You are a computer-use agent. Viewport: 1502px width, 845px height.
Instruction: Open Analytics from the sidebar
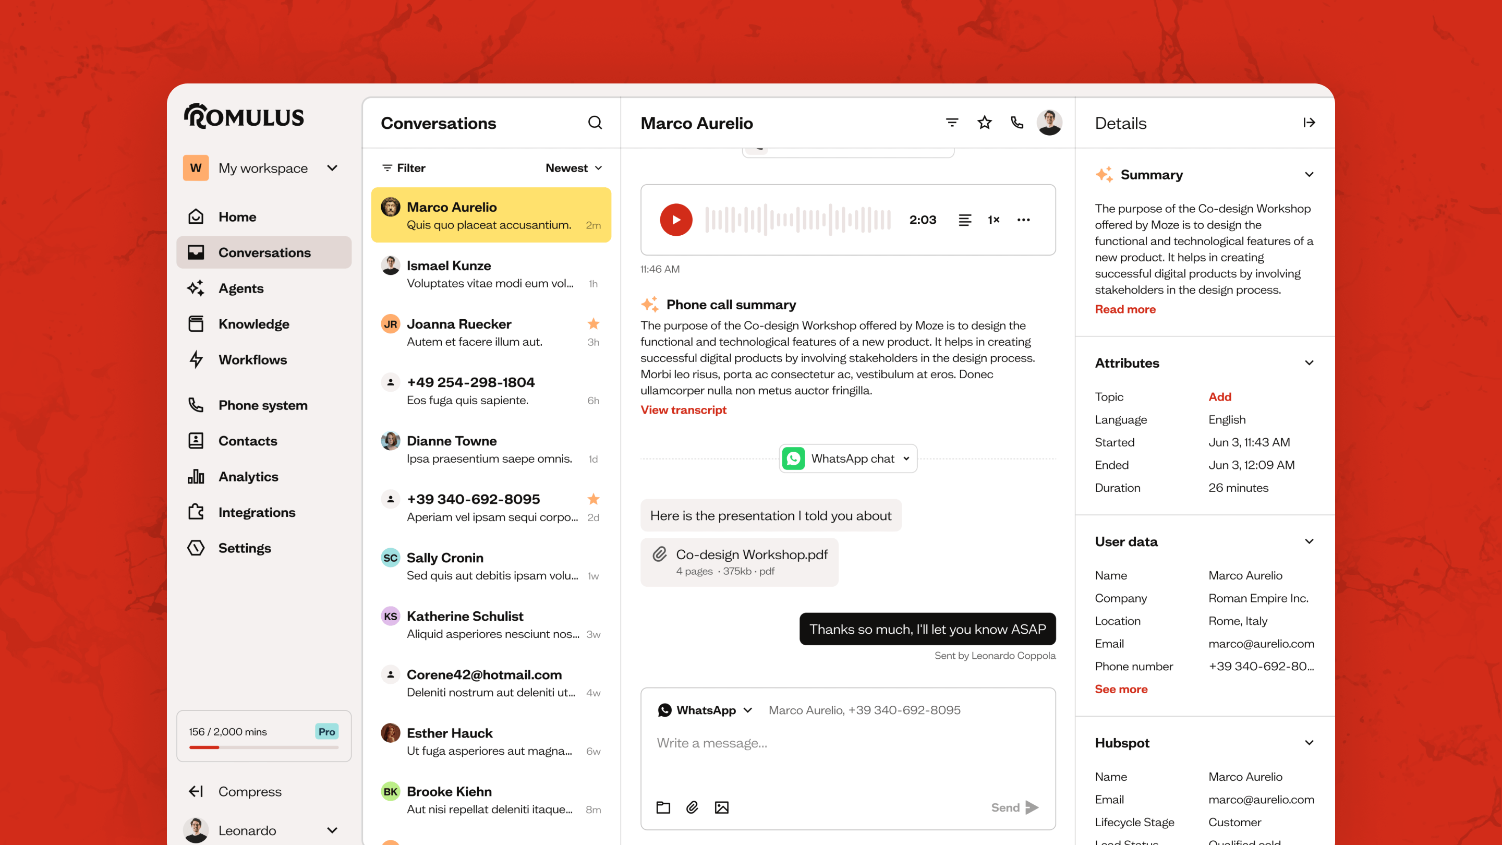pos(248,476)
